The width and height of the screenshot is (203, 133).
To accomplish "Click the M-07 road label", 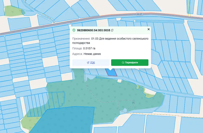I will coord(140,14).
